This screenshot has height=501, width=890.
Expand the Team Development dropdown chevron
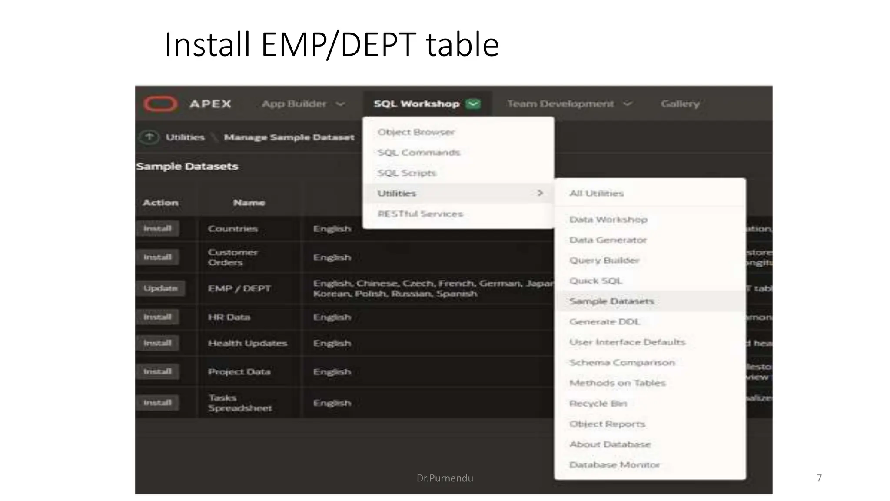click(628, 104)
